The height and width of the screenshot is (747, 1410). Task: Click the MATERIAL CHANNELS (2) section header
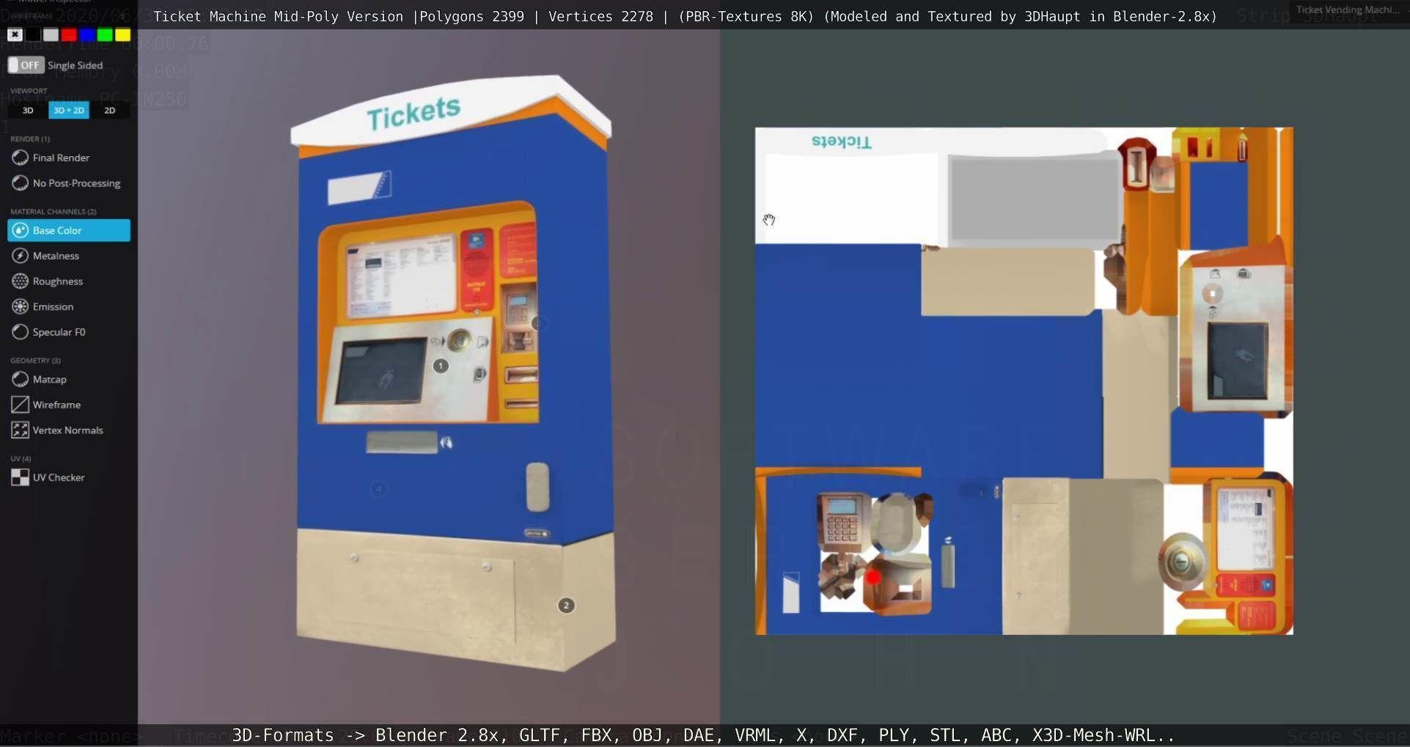(x=54, y=211)
